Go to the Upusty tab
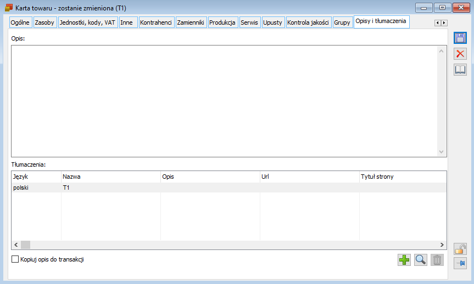474x284 pixels. (x=273, y=22)
